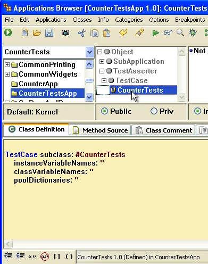Click the paintbrush format icon
This screenshot has width=208, height=264.
pos(139,32)
